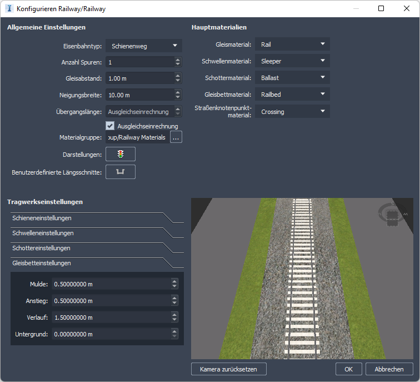Maximize the Konfigurieren Railway window

381,8
